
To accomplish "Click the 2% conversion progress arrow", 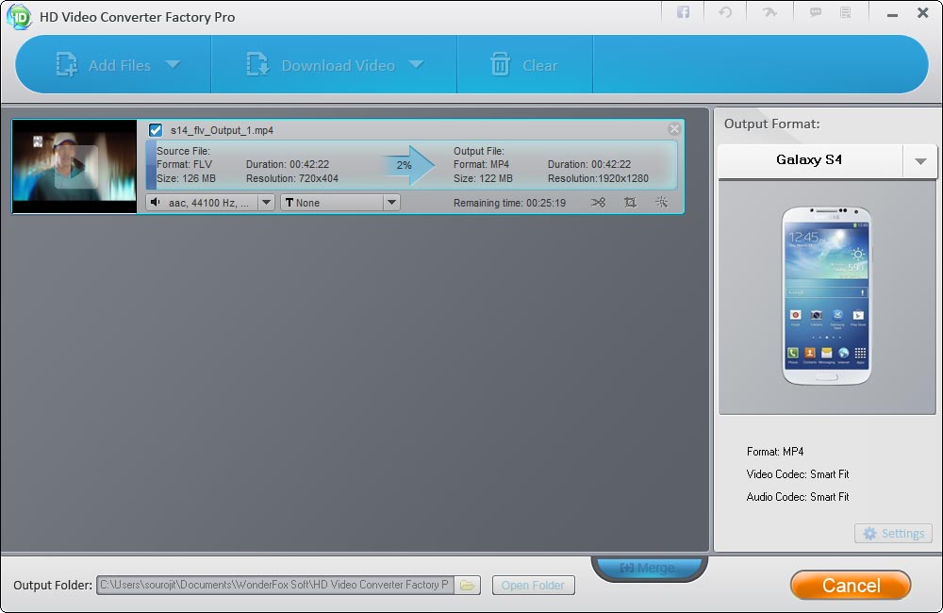I will click(406, 165).
